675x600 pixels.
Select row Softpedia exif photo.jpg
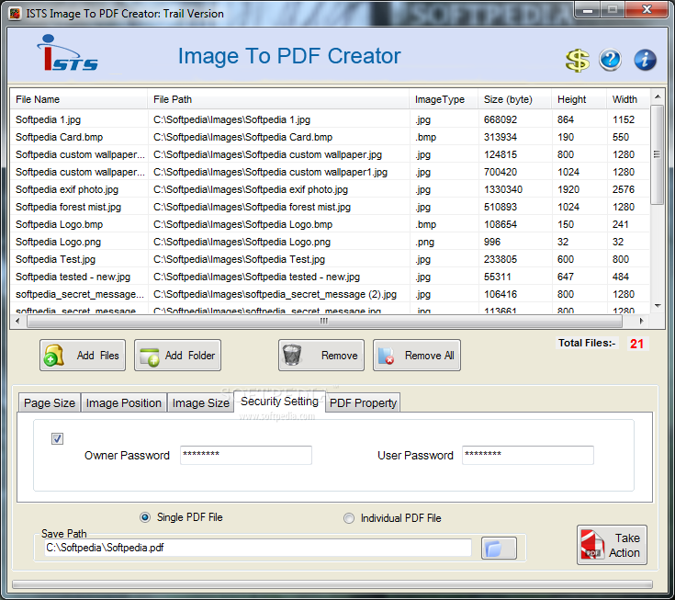point(330,189)
